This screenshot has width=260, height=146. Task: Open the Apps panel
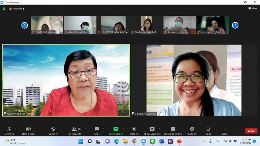click(208, 131)
